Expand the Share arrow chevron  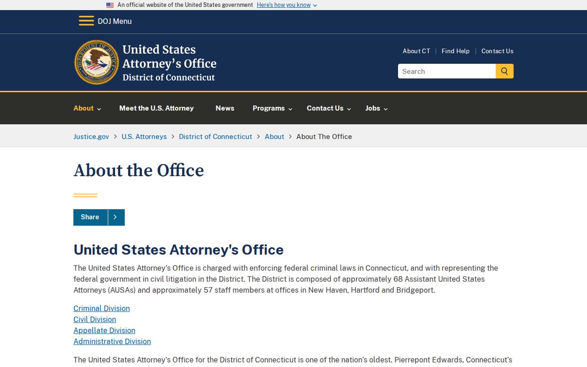[x=116, y=217]
